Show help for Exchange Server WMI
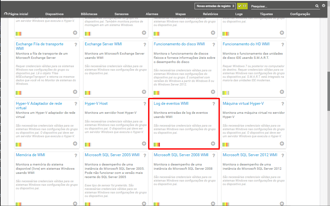The image size is (330, 206). [x=145, y=45]
